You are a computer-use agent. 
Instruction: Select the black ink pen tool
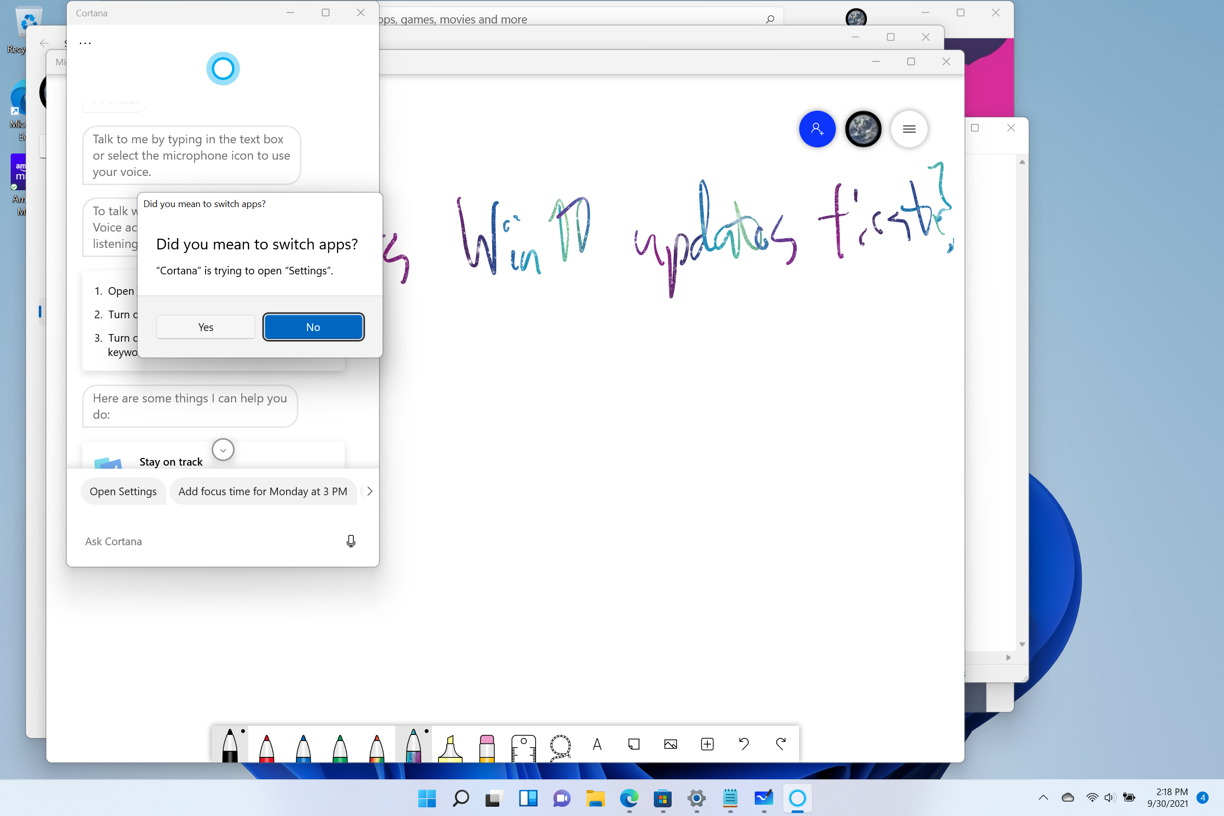click(x=232, y=744)
